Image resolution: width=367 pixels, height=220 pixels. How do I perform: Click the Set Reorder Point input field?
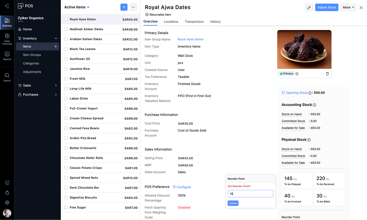[x=250, y=194]
